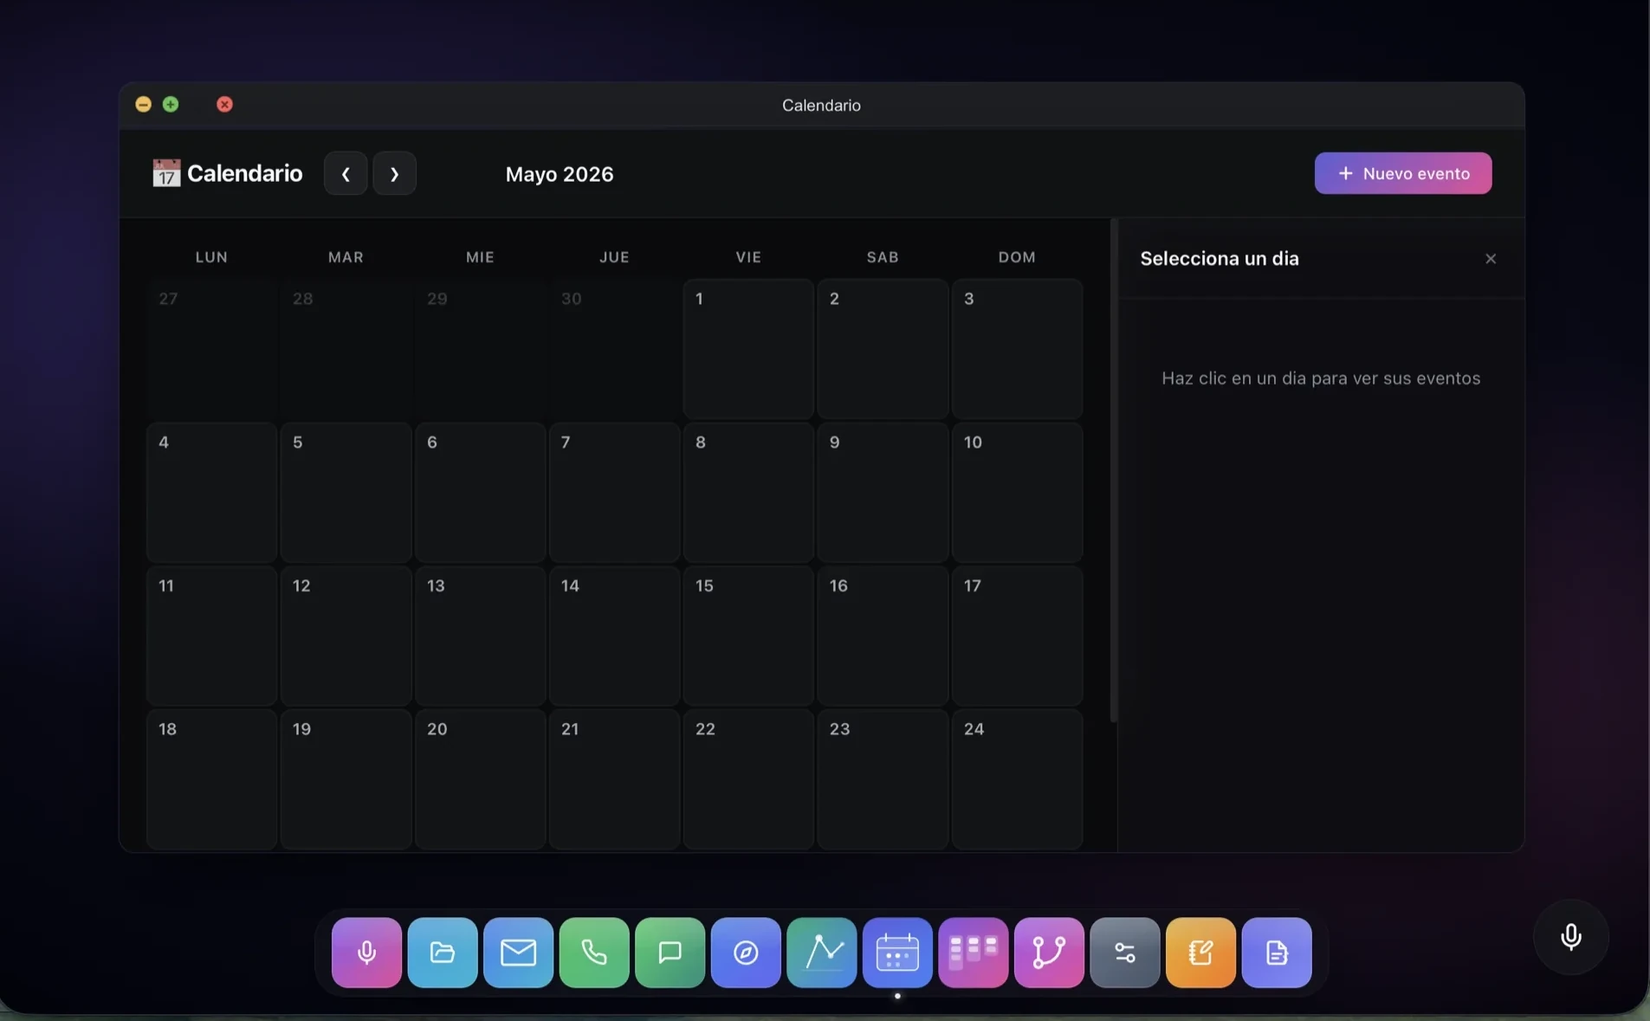Select day 20 in the calendar

480,779
